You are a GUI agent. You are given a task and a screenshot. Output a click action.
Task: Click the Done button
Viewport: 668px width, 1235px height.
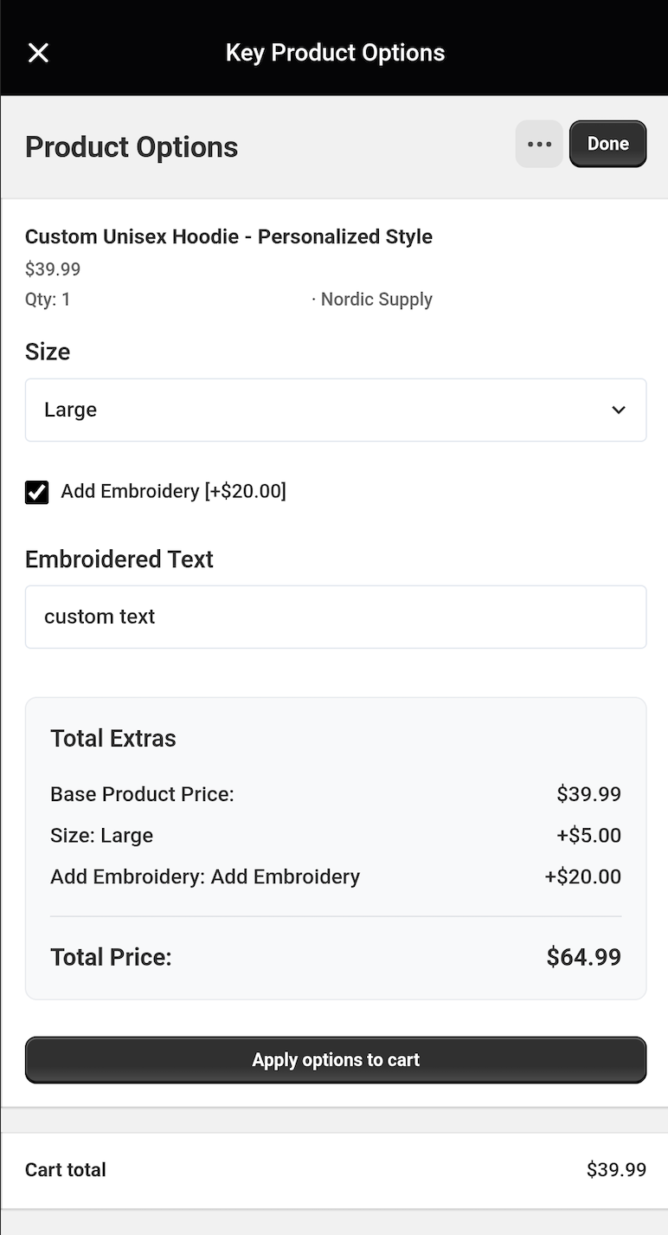pos(607,143)
